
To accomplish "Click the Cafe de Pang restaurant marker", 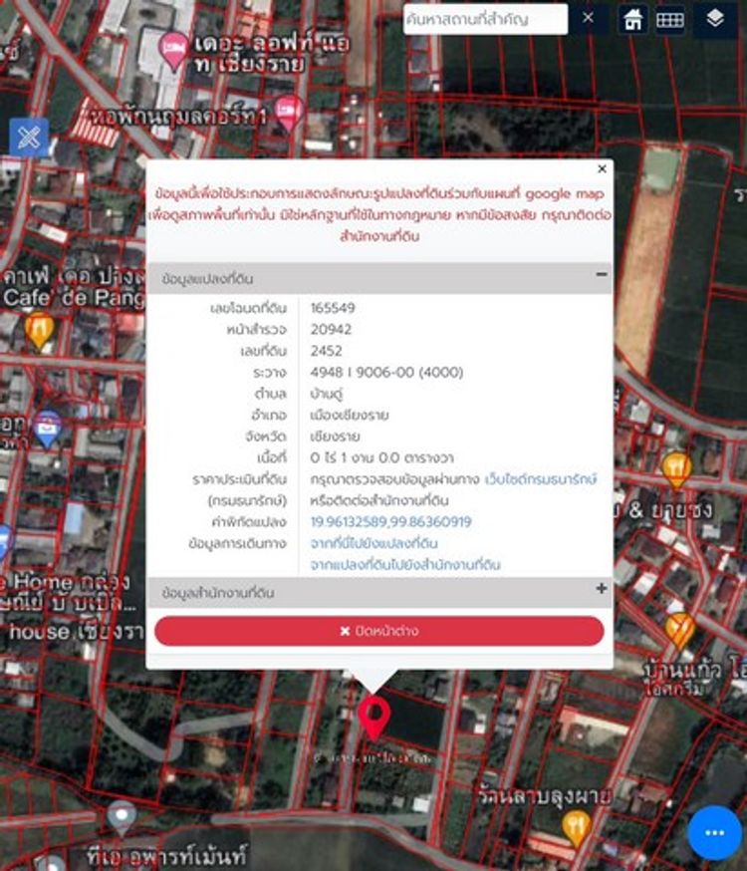I will (x=39, y=329).
